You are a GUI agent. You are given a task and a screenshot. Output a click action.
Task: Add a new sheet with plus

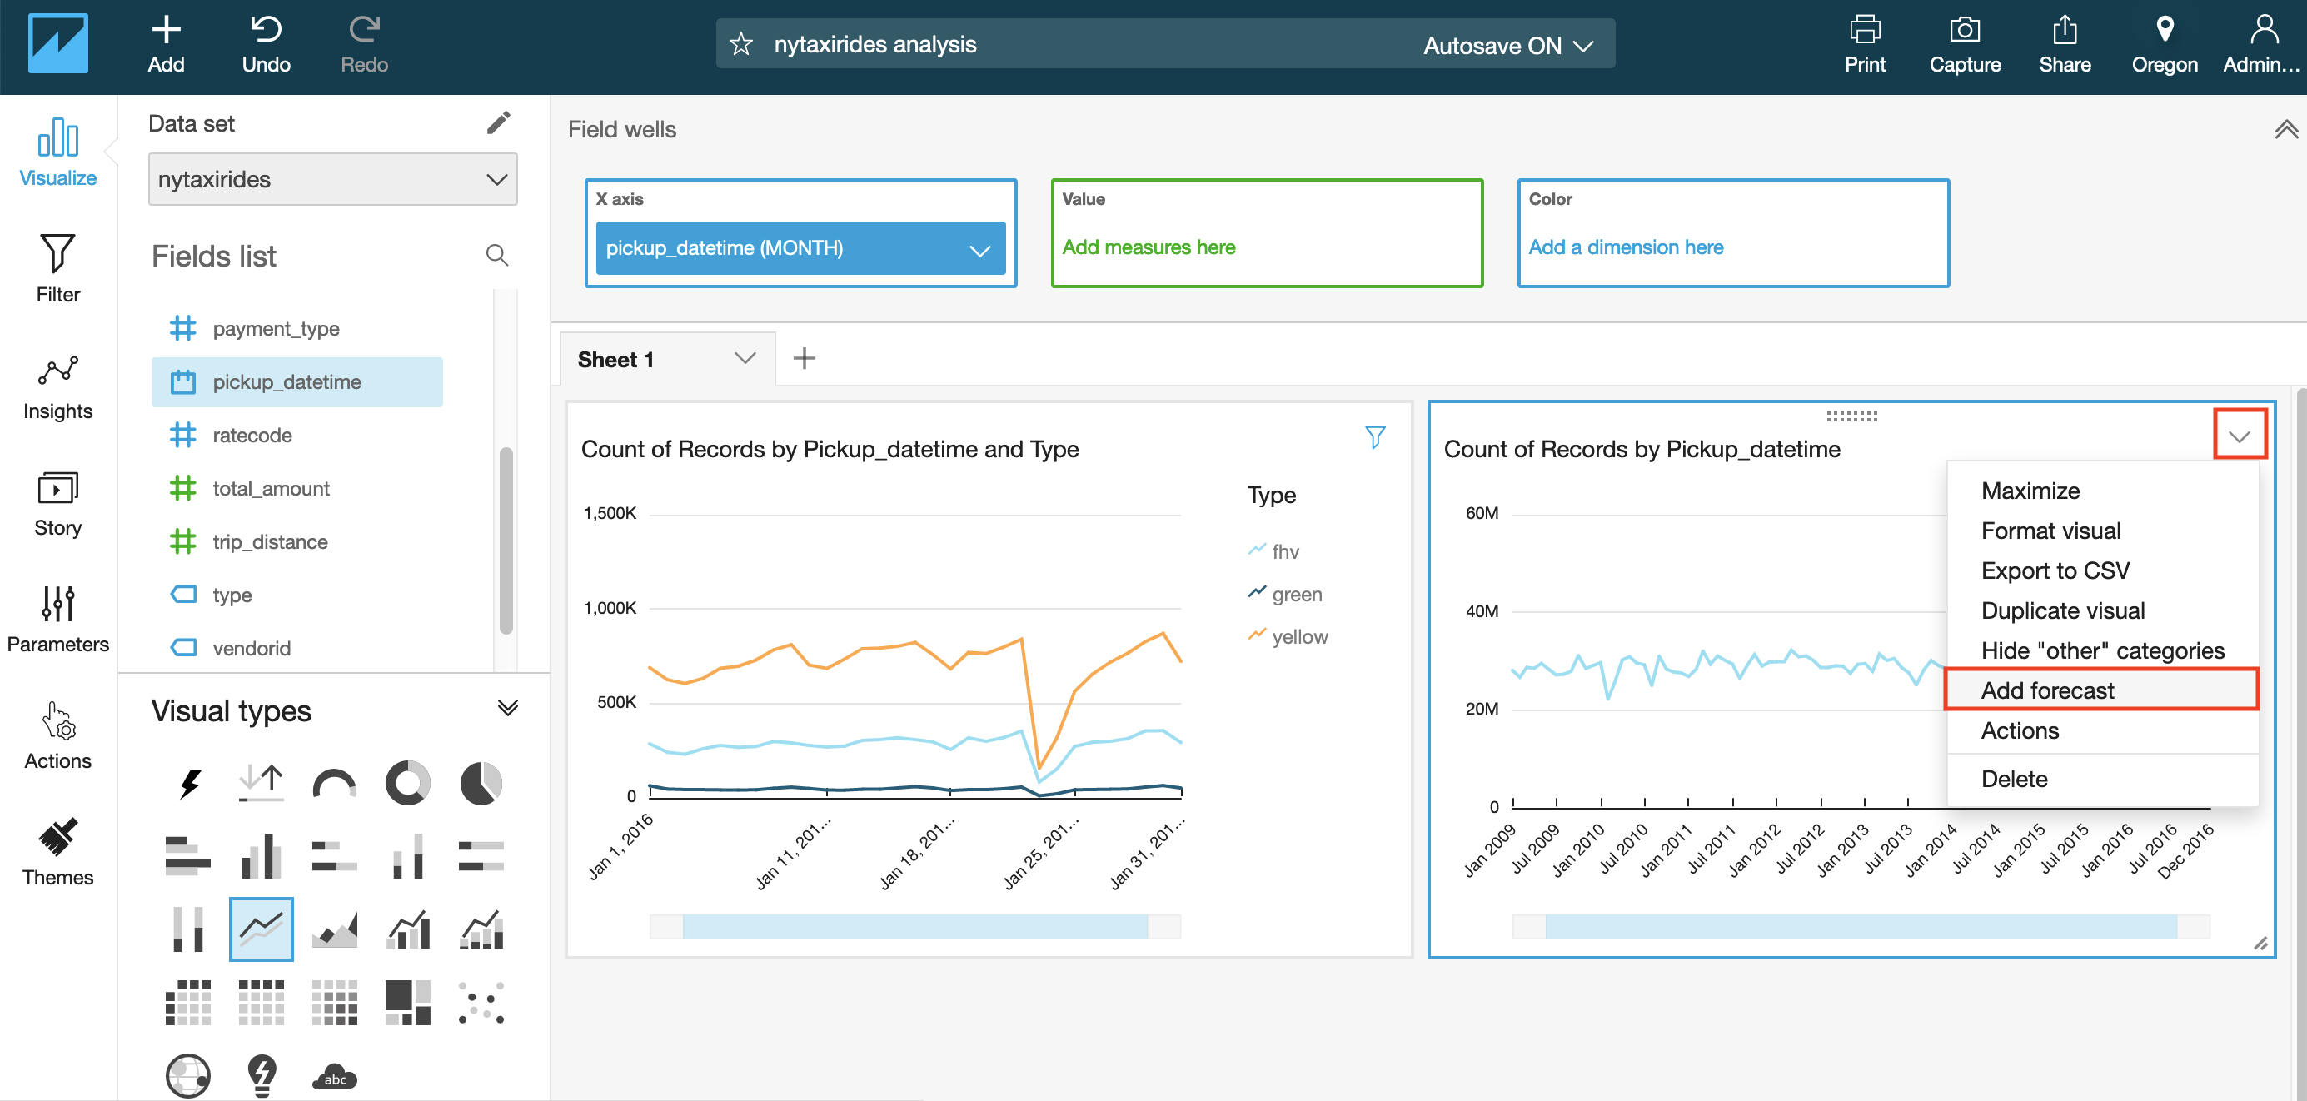[x=804, y=358]
